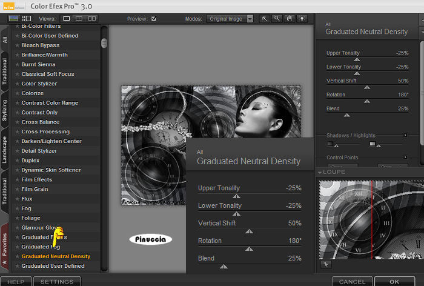Collapse the Loupe panel
The height and width of the screenshot is (286, 424).
point(320,172)
